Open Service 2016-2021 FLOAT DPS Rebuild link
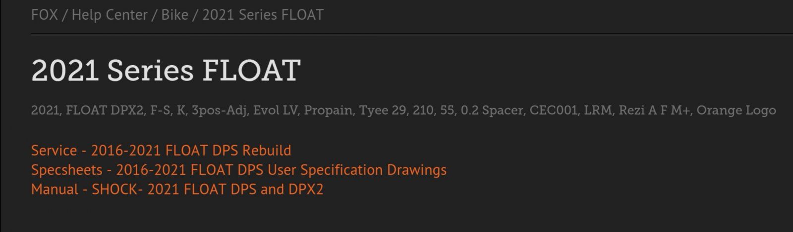Viewport: 793px width, 232px height. click(161, 151)
